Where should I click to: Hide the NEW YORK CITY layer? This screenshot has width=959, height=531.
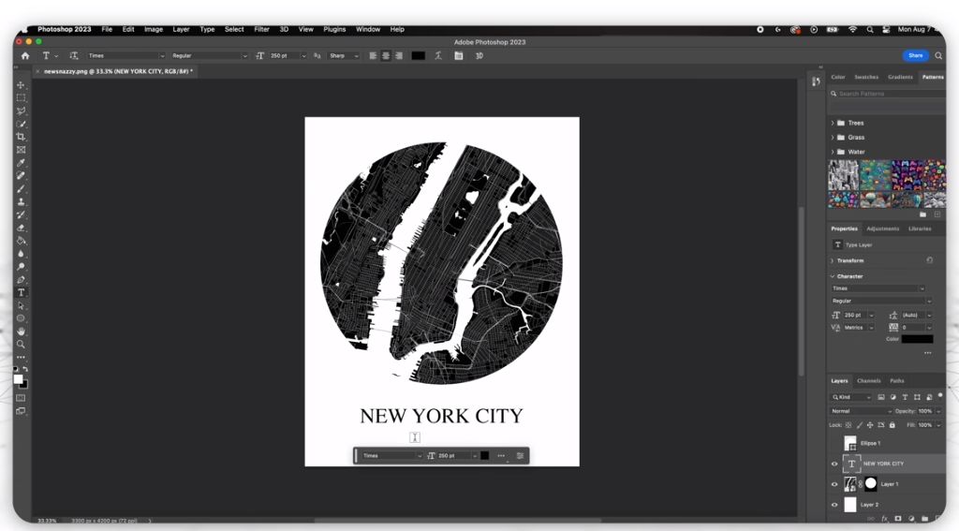coord(834,464)
